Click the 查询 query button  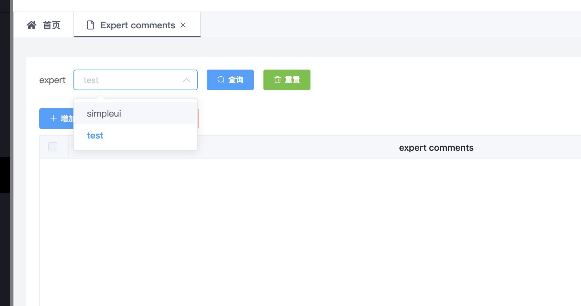click(x=230, y=80)
